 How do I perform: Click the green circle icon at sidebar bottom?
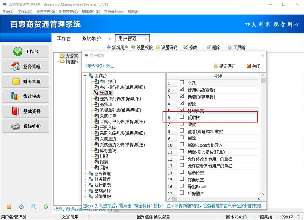pos(46,207)
